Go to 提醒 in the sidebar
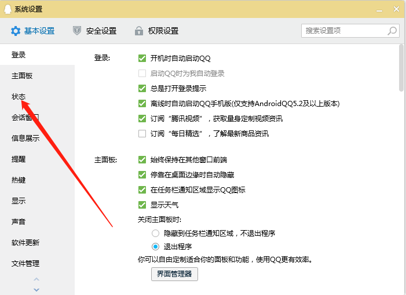Image resolution: width=406 pixels, height=295 pixels. (x=37, y=159)
